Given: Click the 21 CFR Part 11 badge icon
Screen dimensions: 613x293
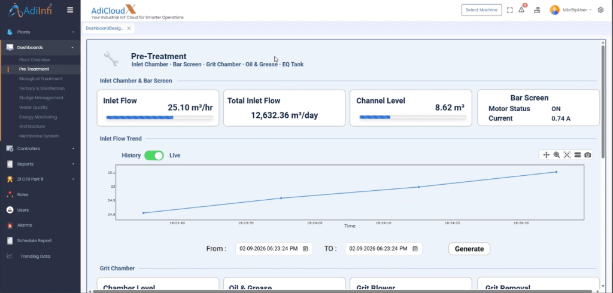Looking at the screenshot, I should tap(10, 179).
